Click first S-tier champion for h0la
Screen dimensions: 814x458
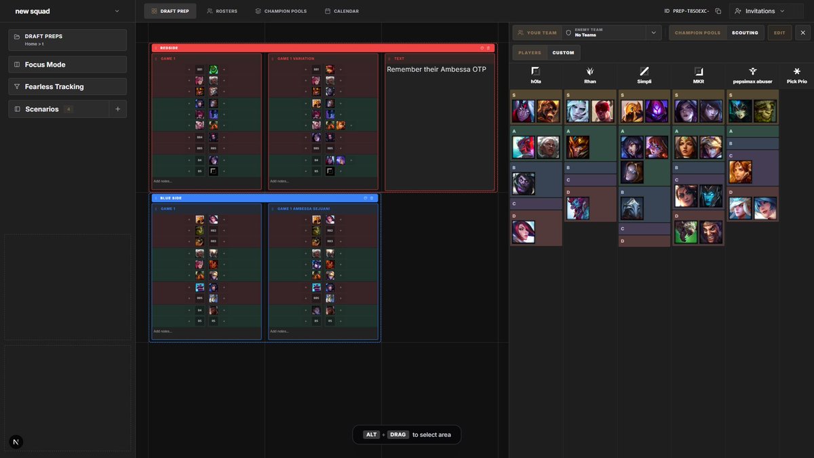(524, 111)
